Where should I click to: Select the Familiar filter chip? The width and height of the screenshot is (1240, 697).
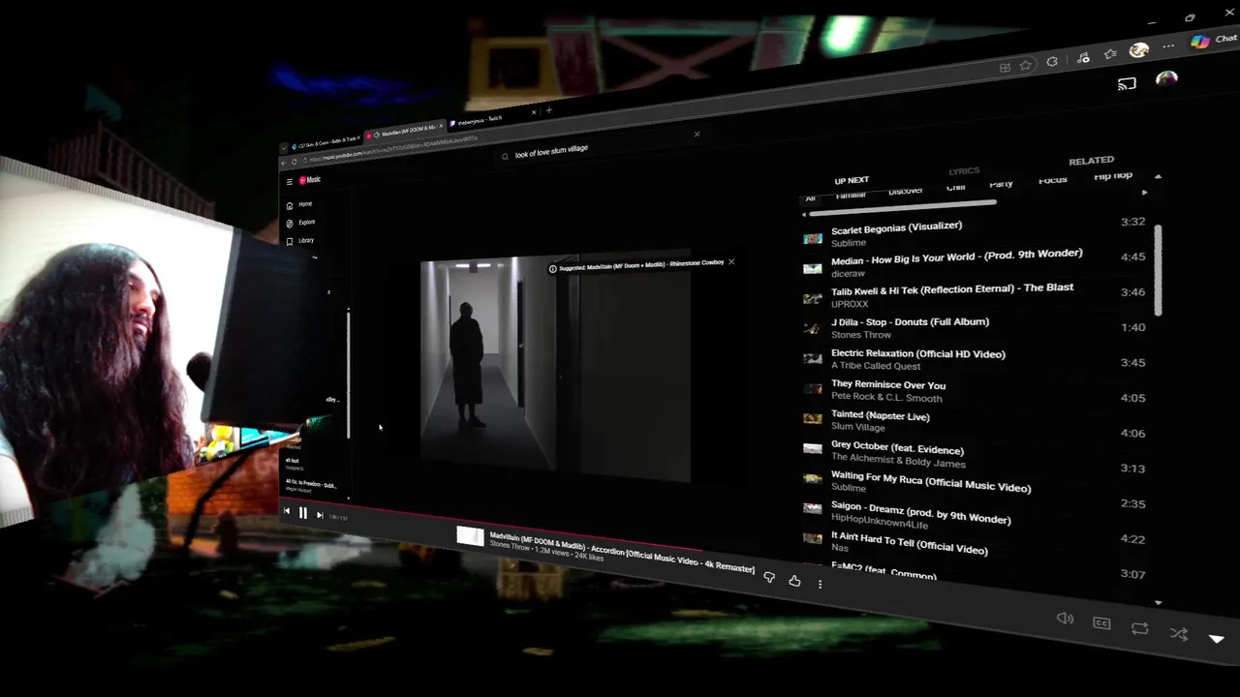[x=851, y=195]
